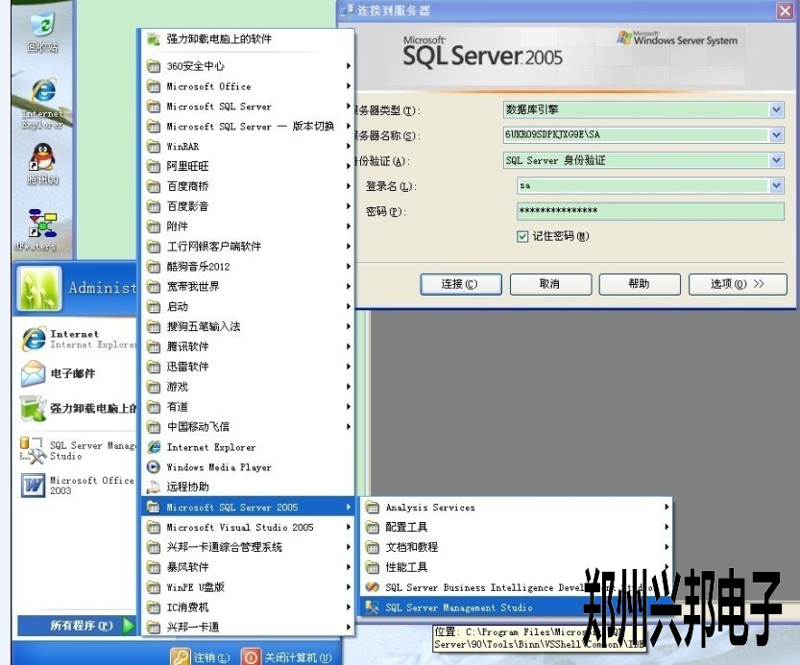Screen dimensions: 800x665
Task: Click the 电子邮件 email icon in Start menu
Action: (x=34, y=373)
